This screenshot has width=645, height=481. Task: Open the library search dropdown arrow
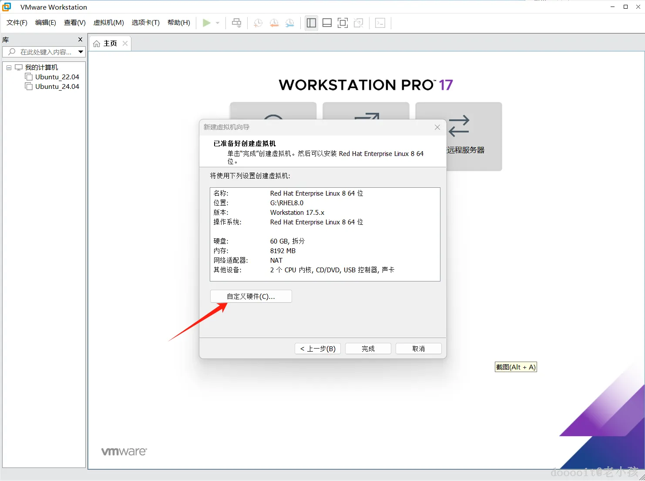[81, 52]
